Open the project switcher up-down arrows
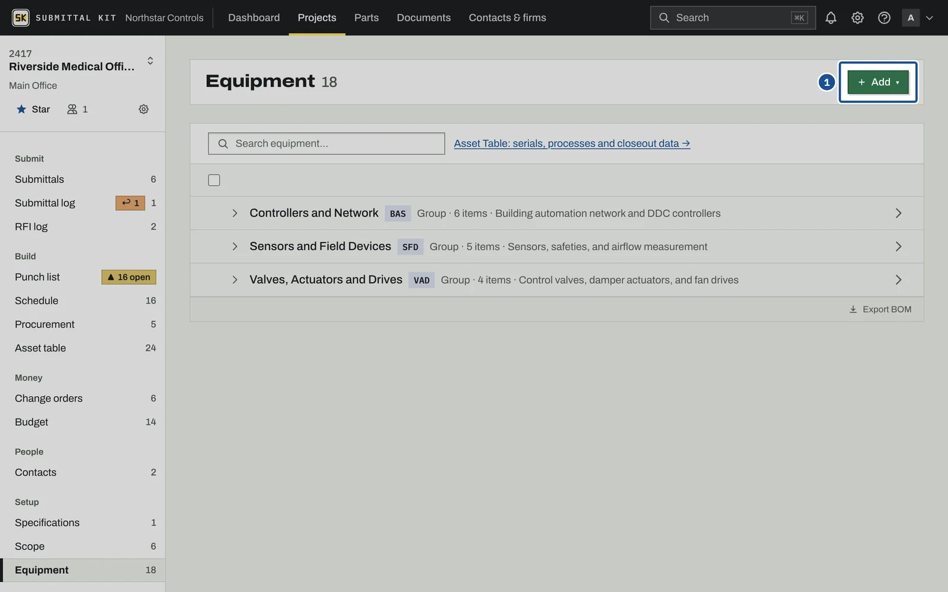948x592 pixels. [150, 60]
